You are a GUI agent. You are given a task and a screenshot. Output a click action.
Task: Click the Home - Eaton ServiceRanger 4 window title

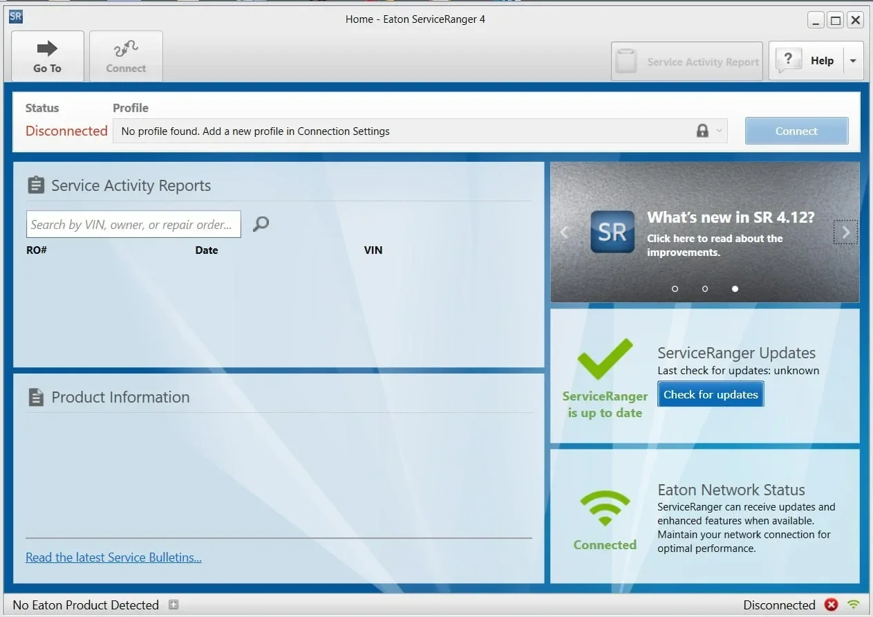point(415,19)
